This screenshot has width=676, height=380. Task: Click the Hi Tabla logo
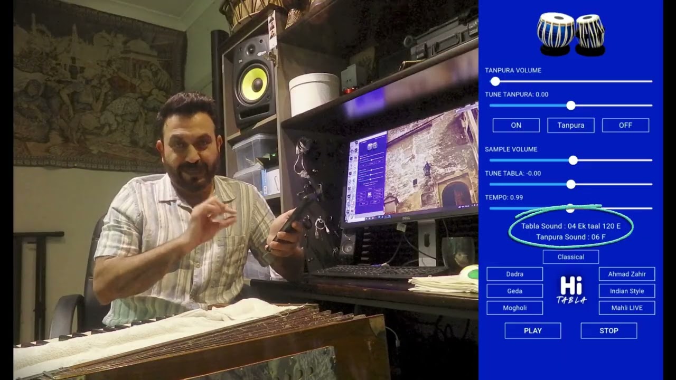coord(571,291)
